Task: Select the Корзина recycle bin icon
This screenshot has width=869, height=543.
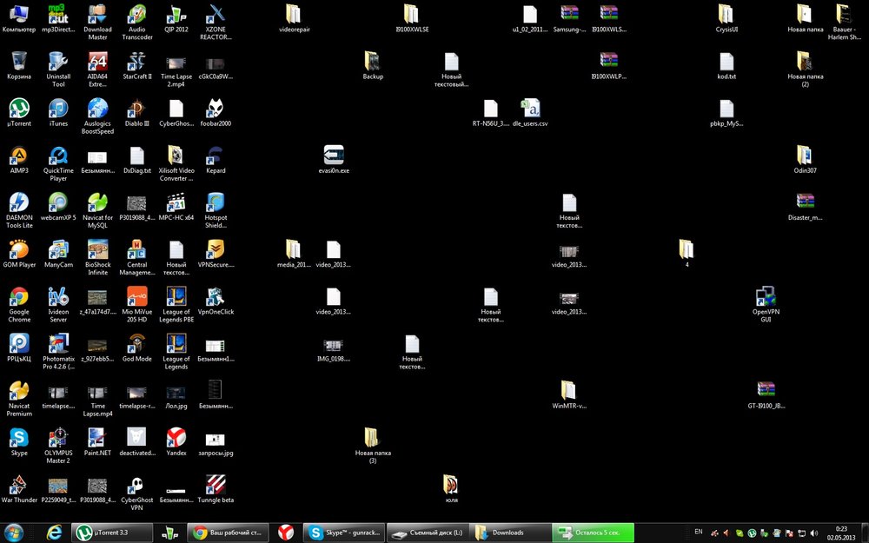Action: pyautogui.click(x=18, y=62)
